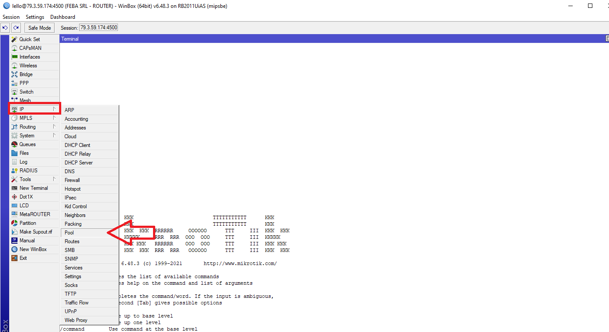Select Pool from IP submenu
This screenshot has width=609, height=332.
click(90, 233)
